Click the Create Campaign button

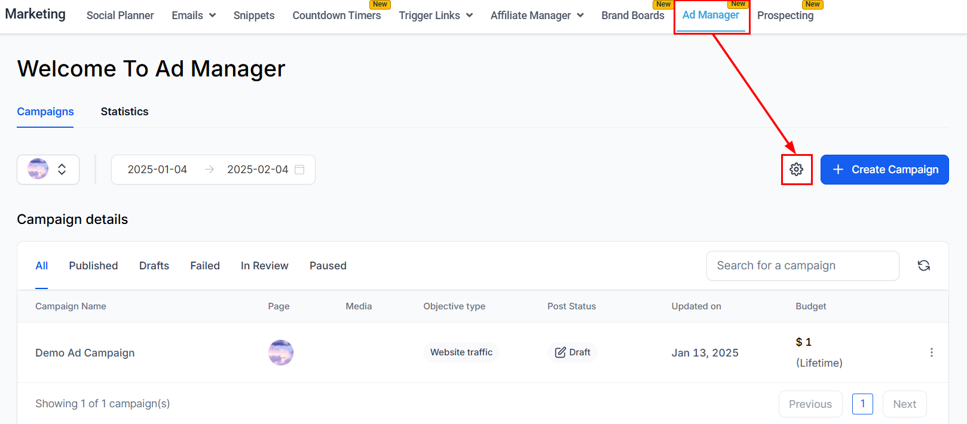[885, 170]
